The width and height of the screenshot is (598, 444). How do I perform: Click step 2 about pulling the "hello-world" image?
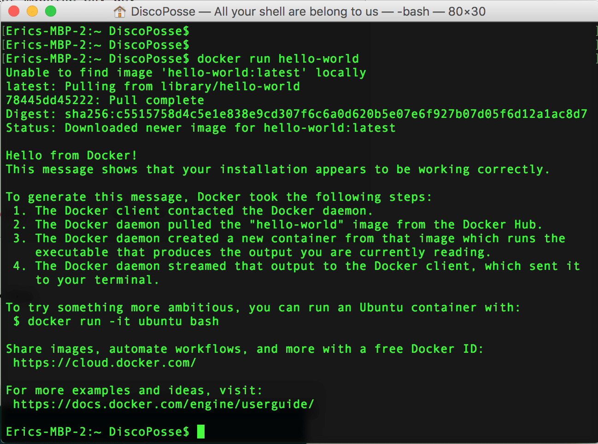278,225
